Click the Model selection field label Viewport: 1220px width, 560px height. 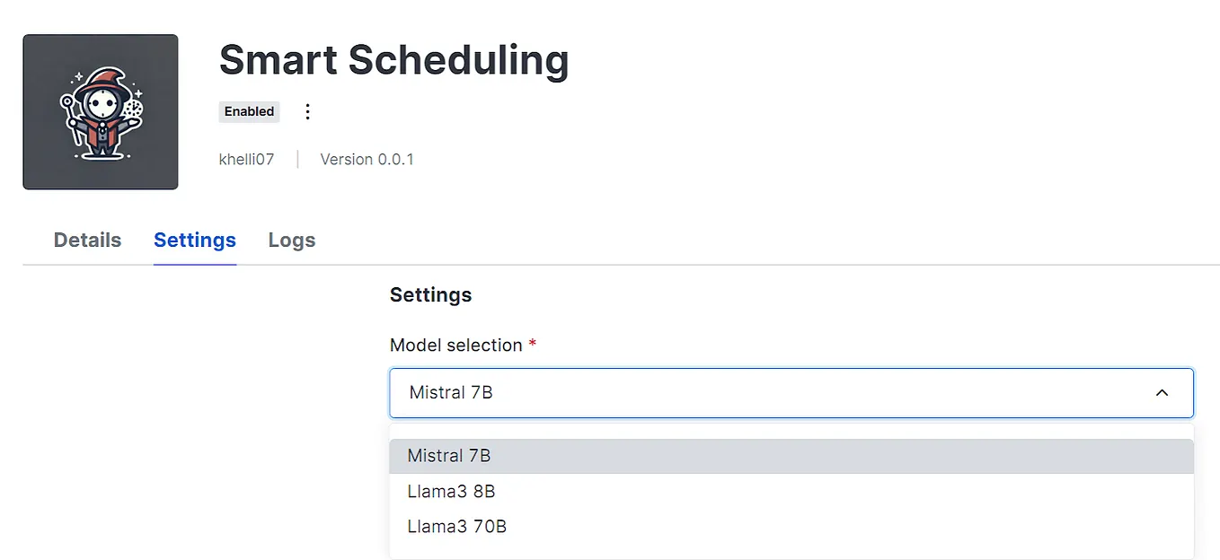point(455,346)
